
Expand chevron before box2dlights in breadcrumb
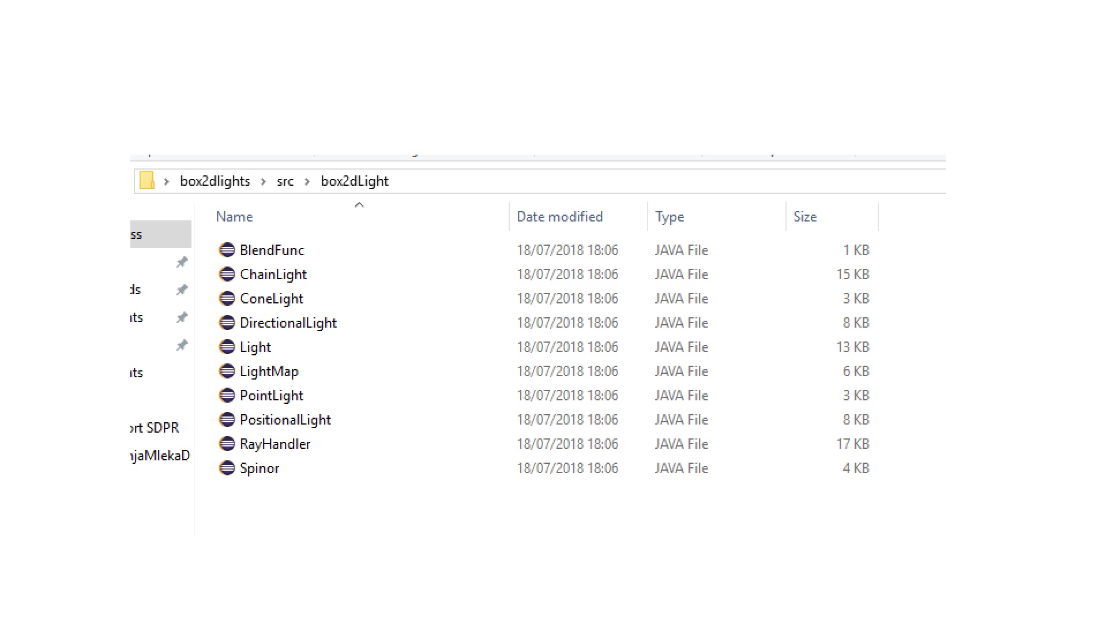(x=166, y=182)
